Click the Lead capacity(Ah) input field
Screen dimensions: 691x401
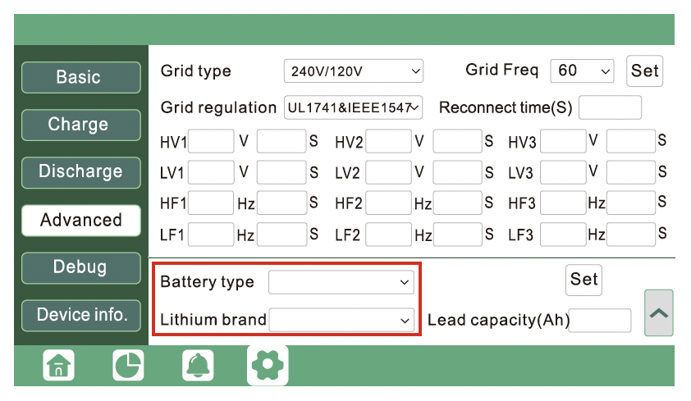600,321
